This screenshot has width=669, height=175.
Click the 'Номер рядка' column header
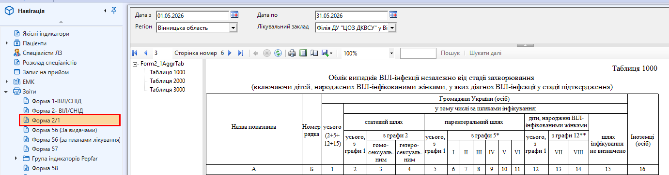311,130
